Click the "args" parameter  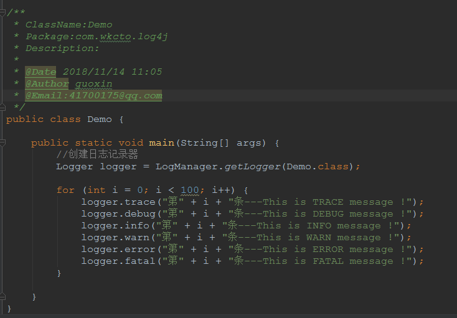pyautogui.click(x=249, y=143)
